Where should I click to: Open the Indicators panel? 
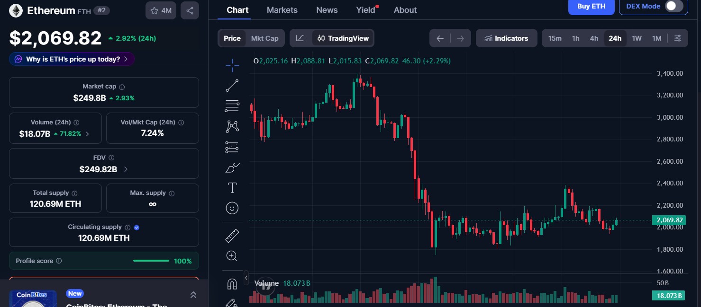(506, 38)
